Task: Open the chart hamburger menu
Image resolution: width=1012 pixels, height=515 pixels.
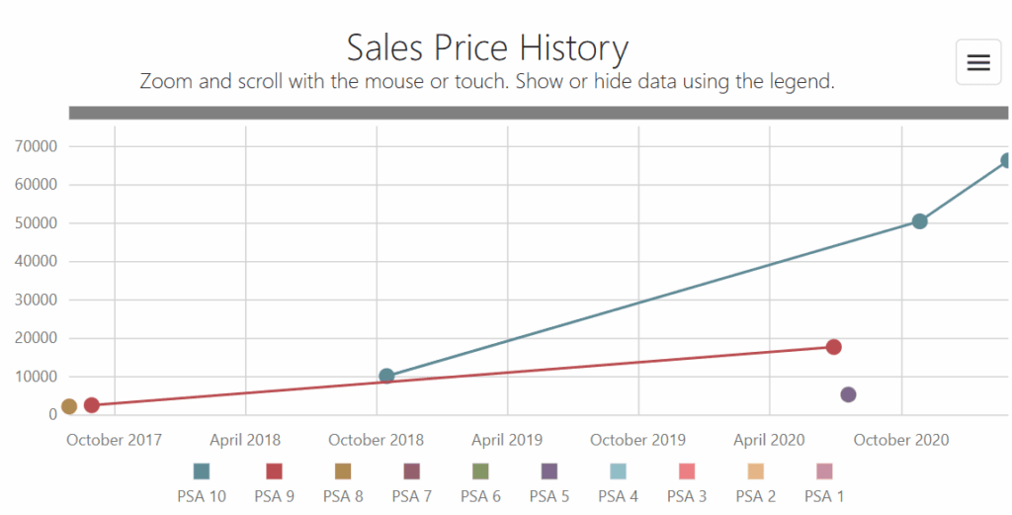Action: coord(977,62)
